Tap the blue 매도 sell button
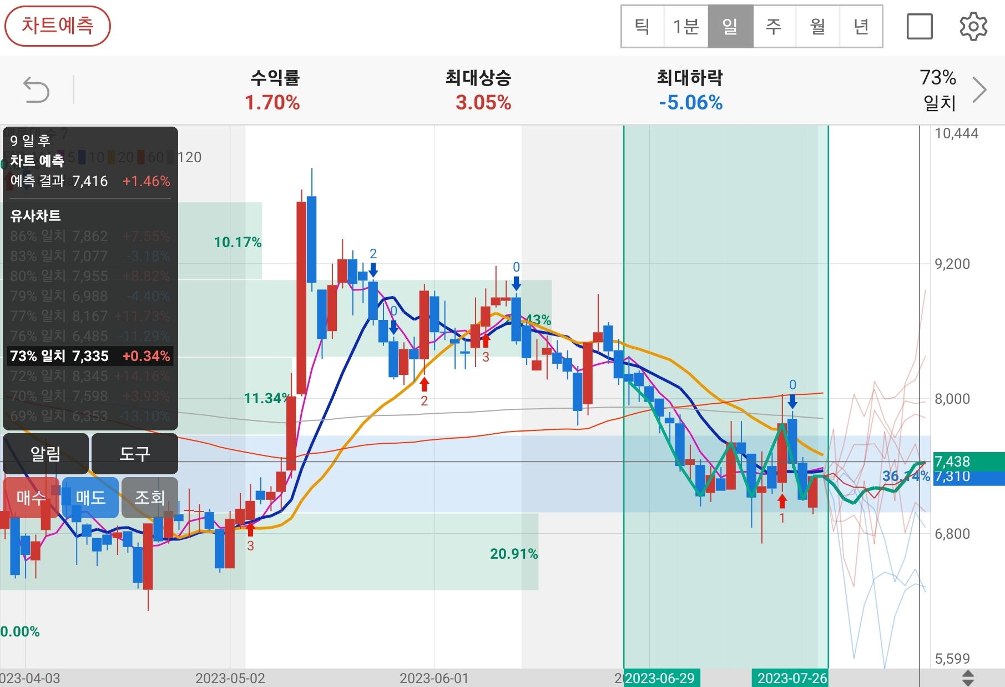This screenshot has height=687, width=1005. (x=90, y=498)
